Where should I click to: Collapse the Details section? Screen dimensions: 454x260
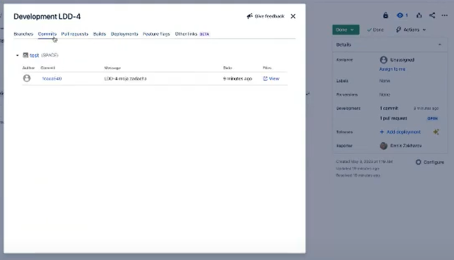tap(440, 44)
